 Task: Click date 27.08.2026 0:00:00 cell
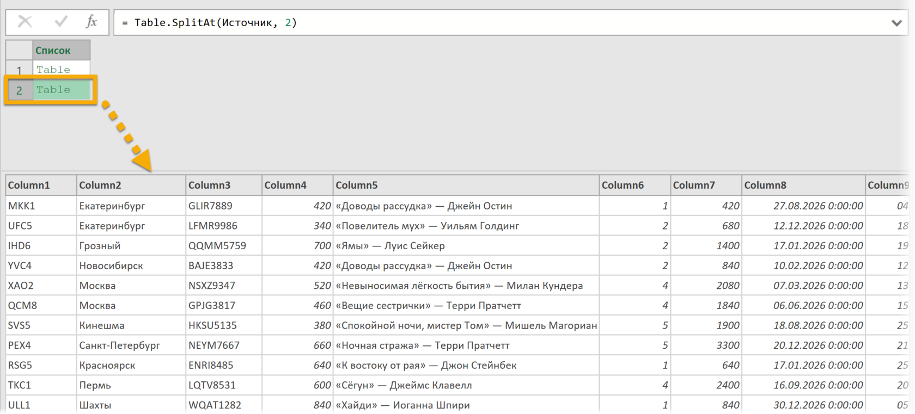point(804,206)
